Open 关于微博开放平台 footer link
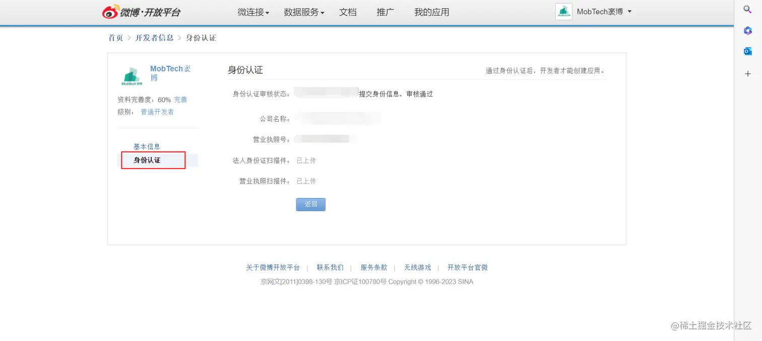762x341 pixels. [273, 268]
